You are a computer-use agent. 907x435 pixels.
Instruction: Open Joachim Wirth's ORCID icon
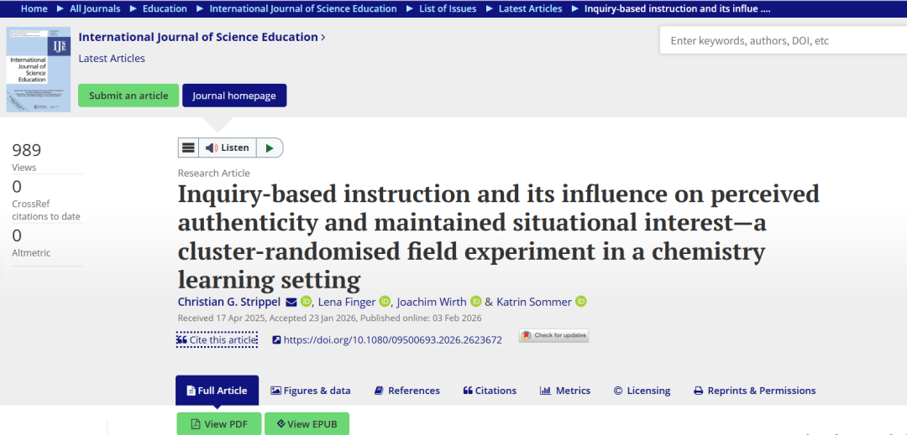[476, 301]
